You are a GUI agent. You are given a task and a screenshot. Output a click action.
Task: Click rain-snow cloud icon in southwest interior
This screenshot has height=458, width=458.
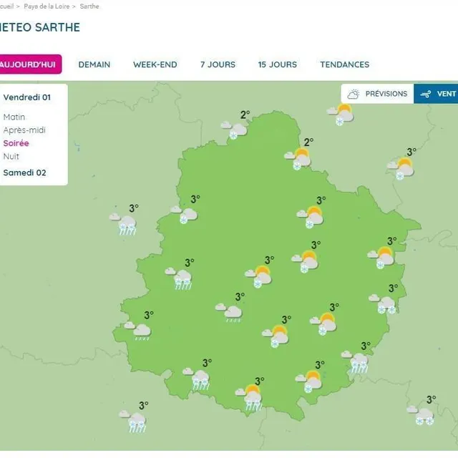click(x=197, y=379)
